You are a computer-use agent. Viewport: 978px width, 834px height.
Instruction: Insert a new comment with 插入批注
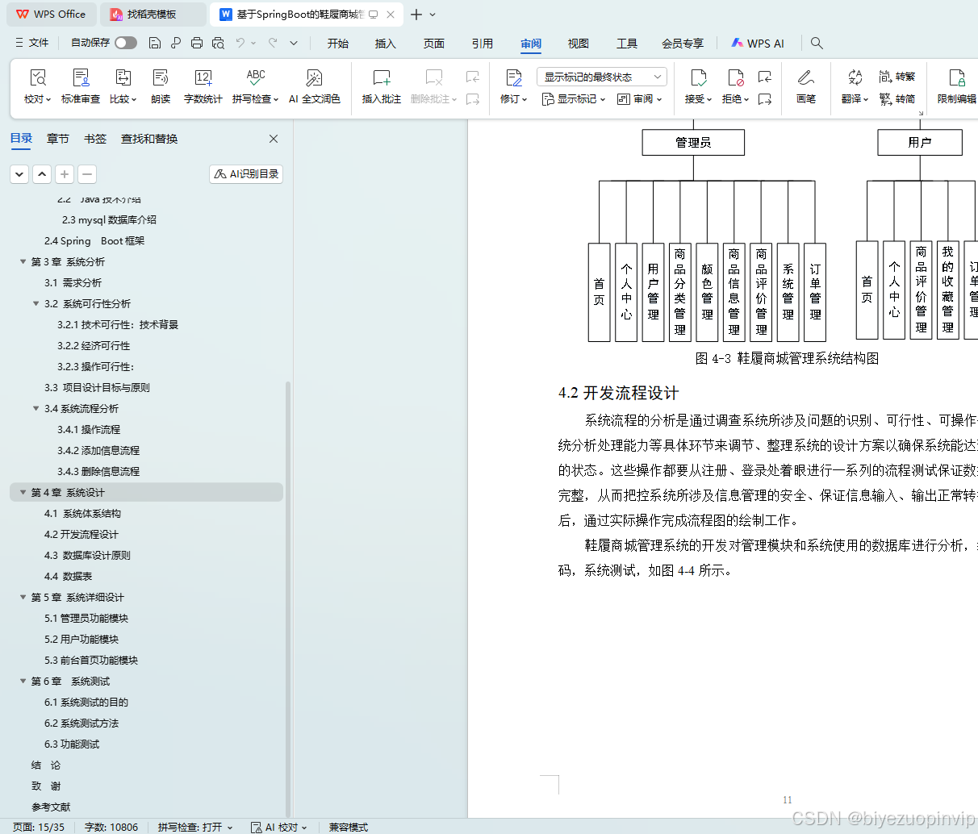(x=380, y=85)
